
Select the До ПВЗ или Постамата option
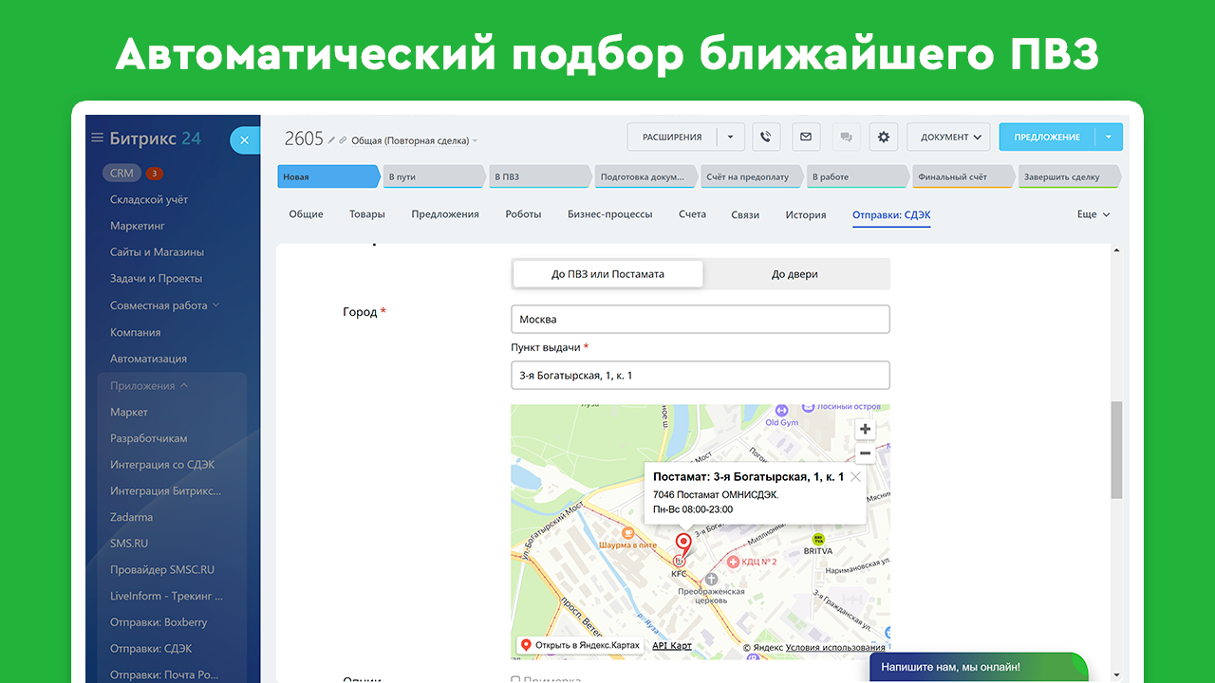[x=607, y=274]
